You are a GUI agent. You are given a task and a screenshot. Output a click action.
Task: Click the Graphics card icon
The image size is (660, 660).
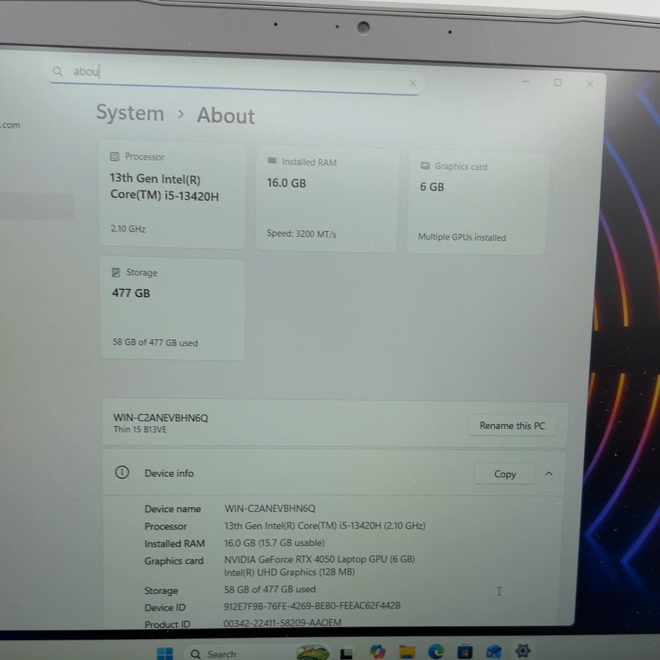[425, 165]
